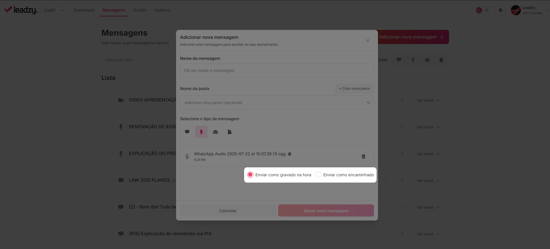Click the Pesquise aqui search field

pyautogui.click(x=139, y=60)
